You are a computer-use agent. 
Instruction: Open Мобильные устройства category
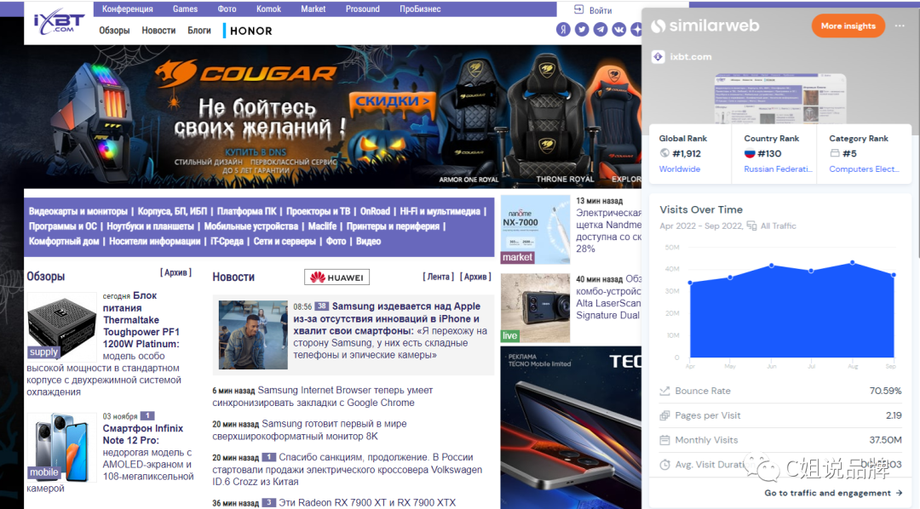(251, 226)
